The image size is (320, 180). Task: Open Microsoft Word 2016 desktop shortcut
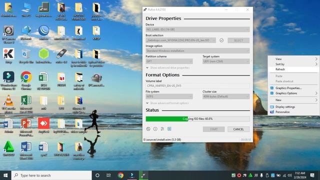click(26, 150)
